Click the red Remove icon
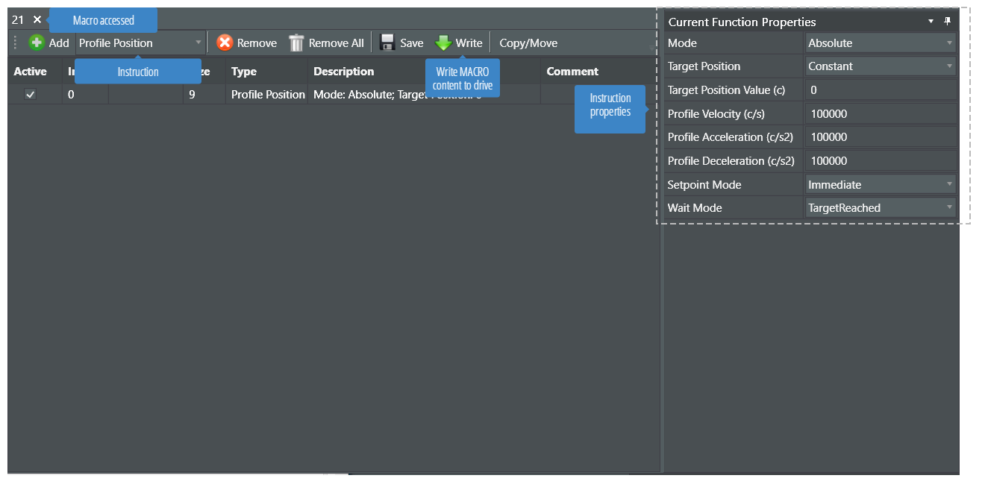Screen dimensions: 985x490 [x=225, y=43]
